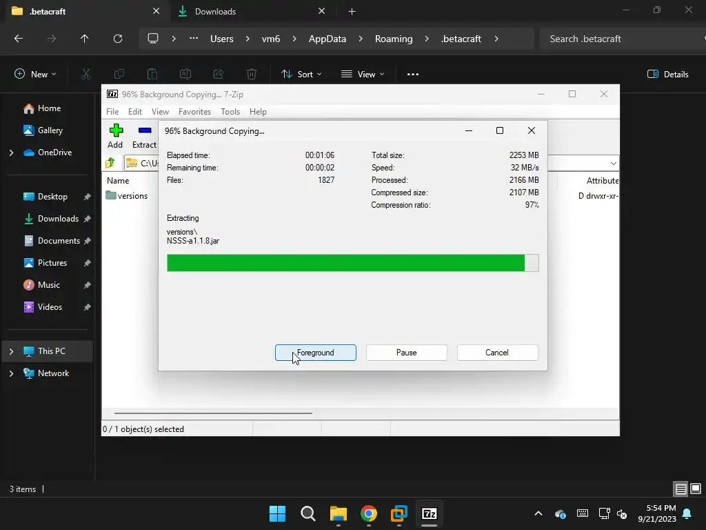
Task: Click Roaming in the breadcrumb path
Action: [394, 39]
